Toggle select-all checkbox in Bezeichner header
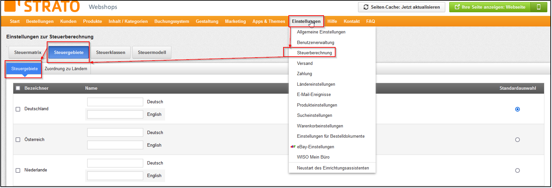Viewport: 552px width, 188px height. (18, 88)
